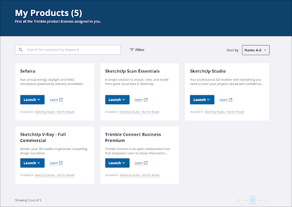Focus the product keyword search field
Viewport: 292px width, 207px height.
click(68, 50)
